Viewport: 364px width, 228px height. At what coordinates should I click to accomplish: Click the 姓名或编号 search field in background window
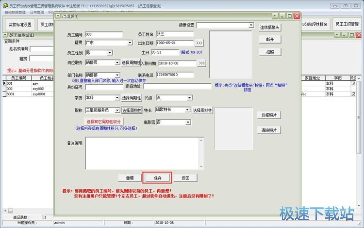click(42, 49)
